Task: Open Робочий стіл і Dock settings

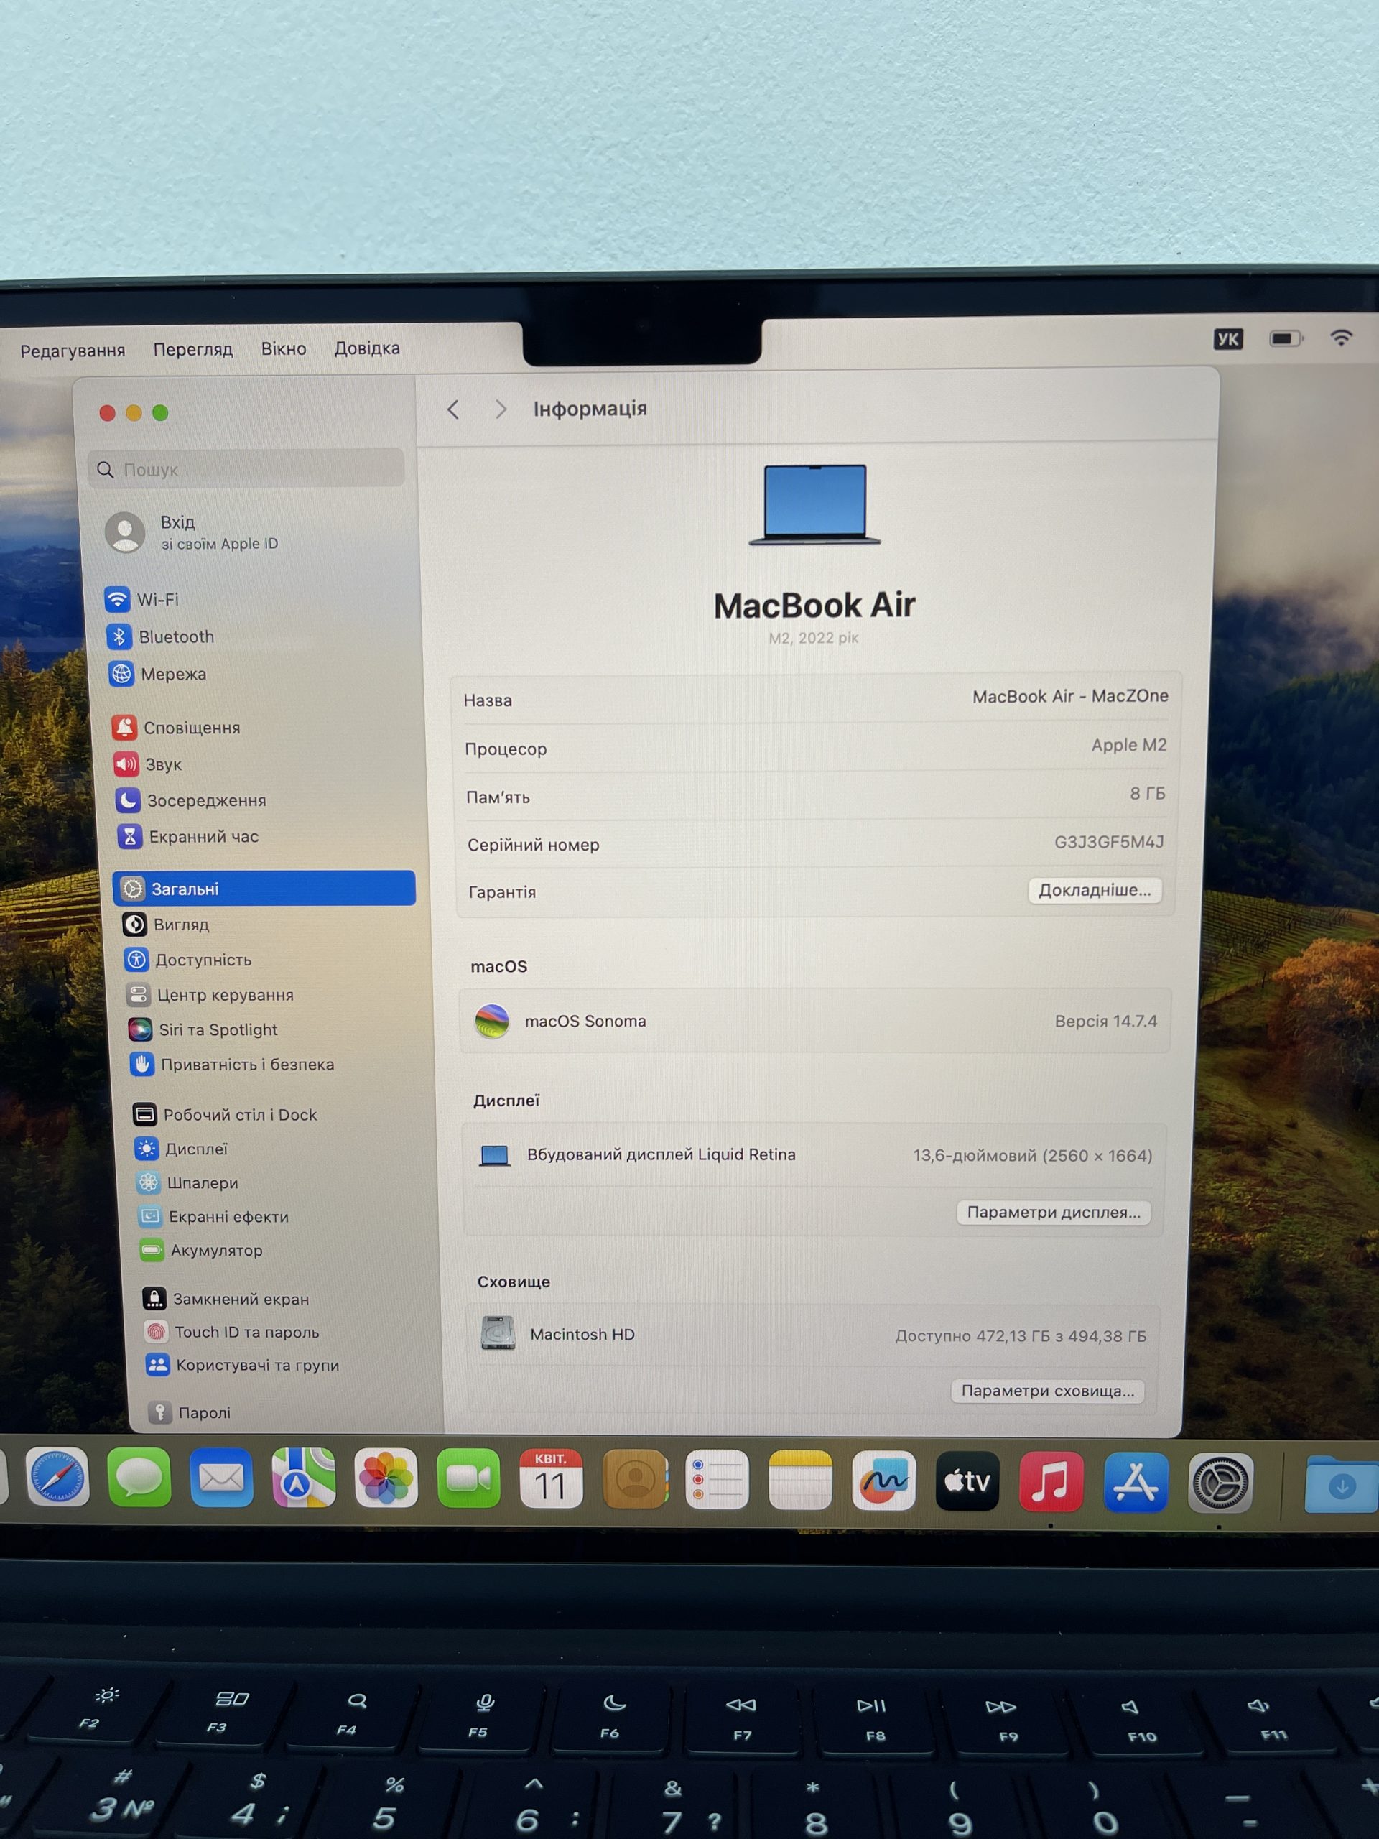Action: click(x=224, y=1115)
